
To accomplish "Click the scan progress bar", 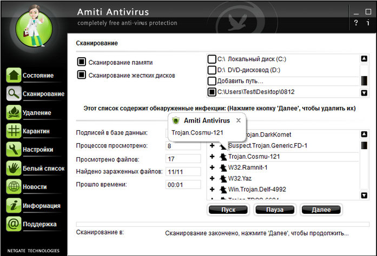I will pyautogui.click(x=223, y=224).
